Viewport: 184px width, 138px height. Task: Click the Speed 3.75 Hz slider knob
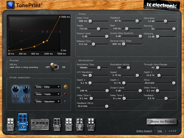(137, 75)
